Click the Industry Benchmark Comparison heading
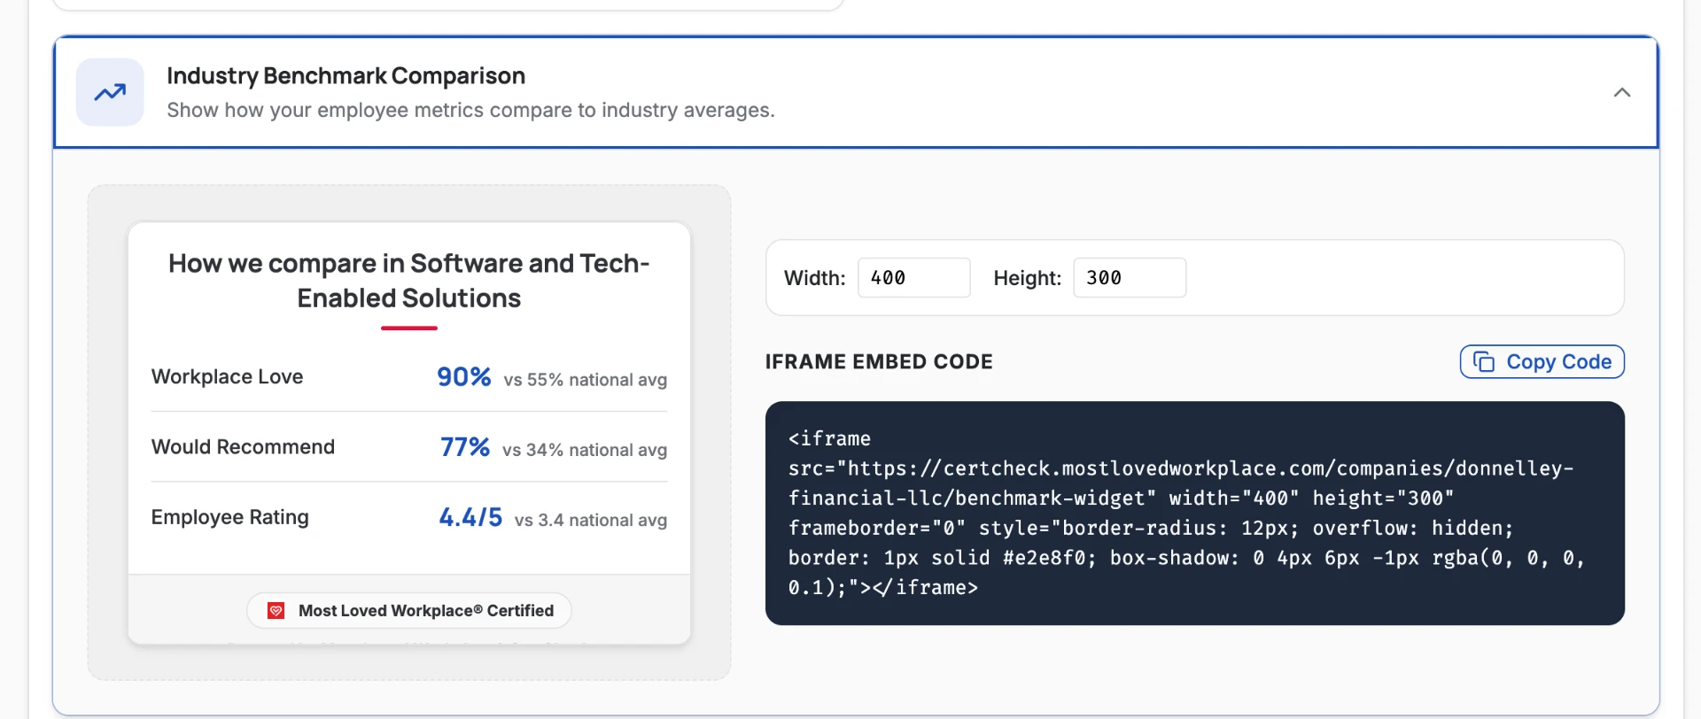The width and height of the screenshot is (1701, 719). coord(346,76)
